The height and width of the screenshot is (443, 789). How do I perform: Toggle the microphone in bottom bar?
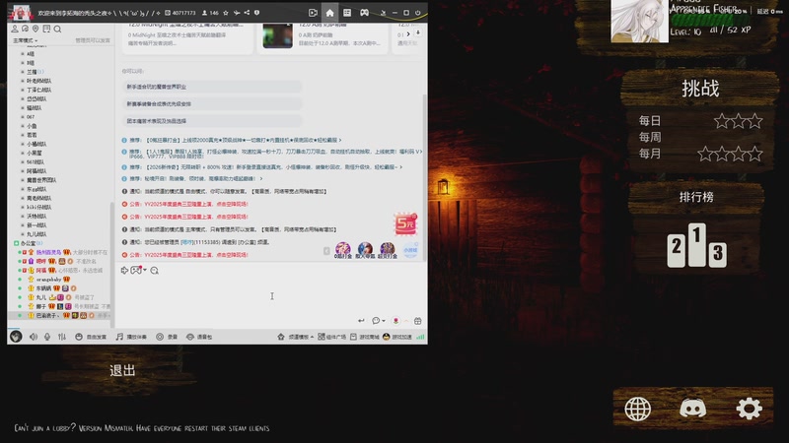pyautogui.click(x=47, y=337)
